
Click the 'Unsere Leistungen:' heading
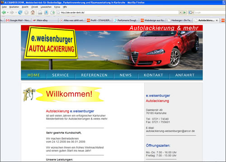tap(60, 160)
